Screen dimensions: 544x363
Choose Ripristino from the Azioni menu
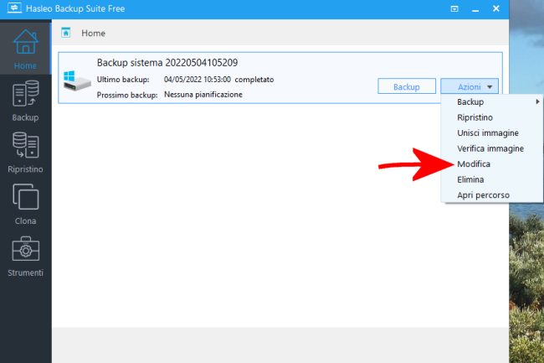click(491, 117)
